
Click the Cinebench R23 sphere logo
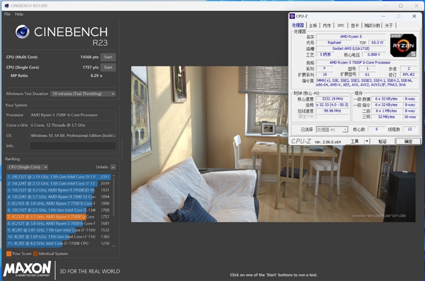click(22, 32)
